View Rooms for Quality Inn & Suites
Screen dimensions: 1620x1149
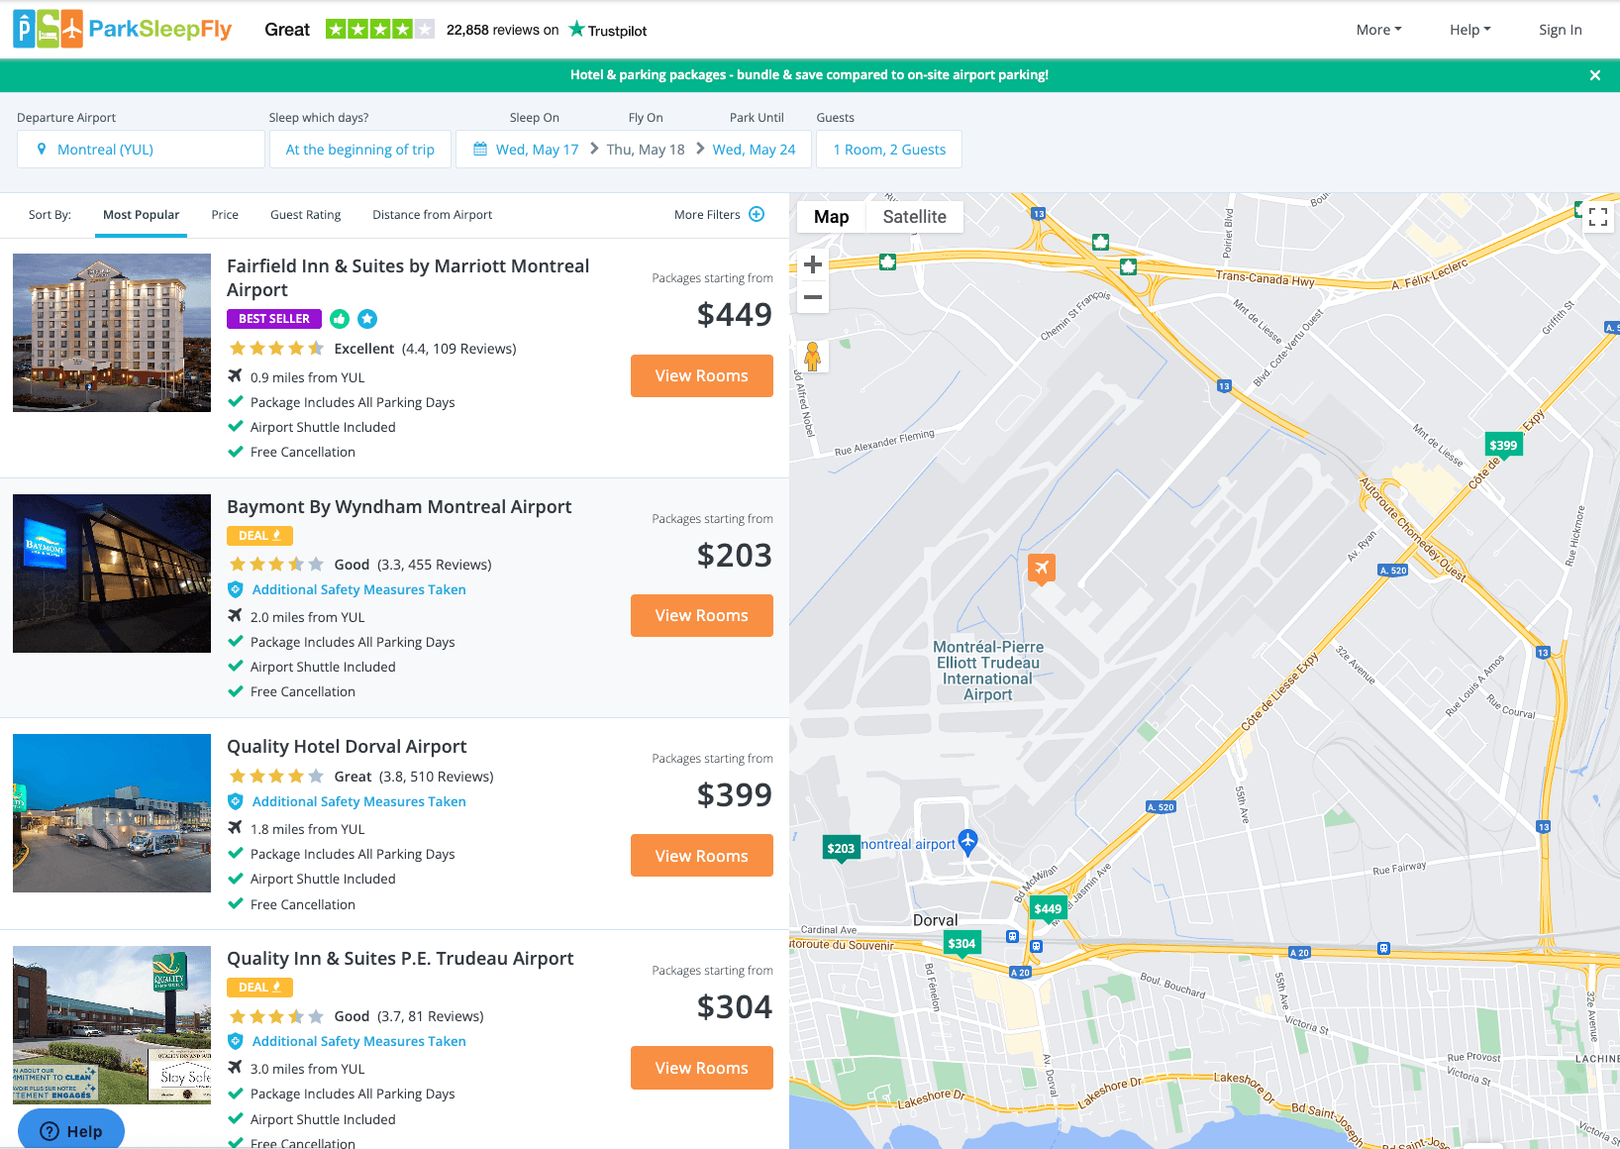701,1068
